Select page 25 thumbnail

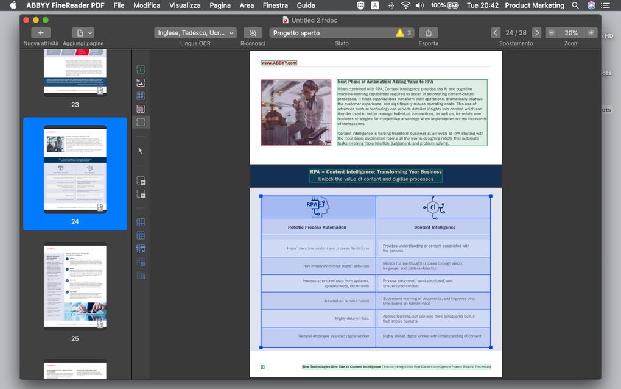click(x=75, y=286)
